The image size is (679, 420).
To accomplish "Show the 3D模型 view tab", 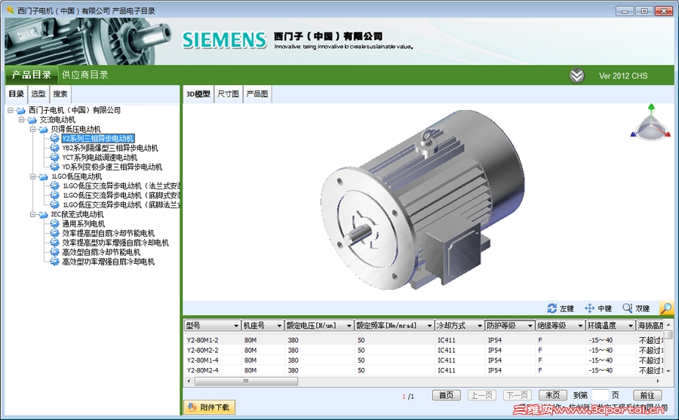I will [x=198, y=94].
